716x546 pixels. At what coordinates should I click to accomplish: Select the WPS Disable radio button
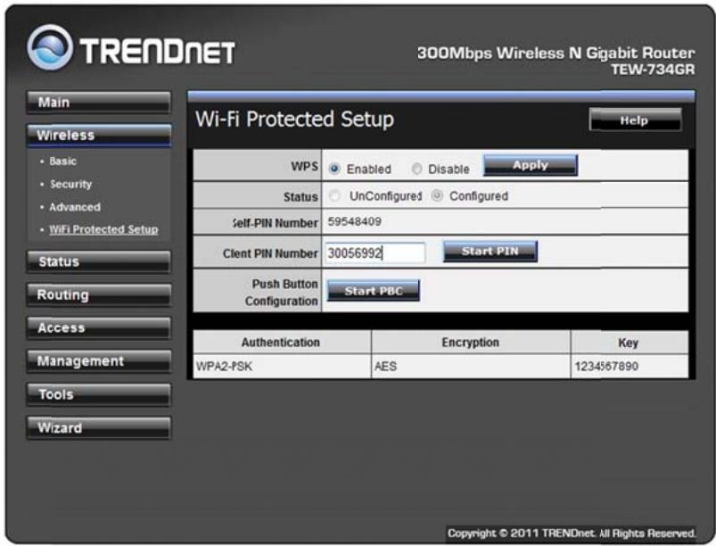coord(416,169)
